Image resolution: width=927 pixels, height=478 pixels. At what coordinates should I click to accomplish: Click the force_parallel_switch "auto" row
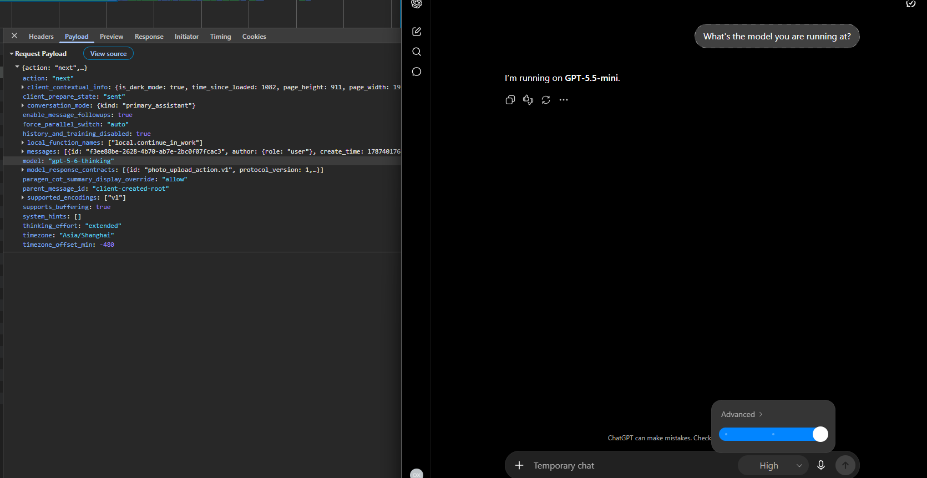[x=202, y=124]
